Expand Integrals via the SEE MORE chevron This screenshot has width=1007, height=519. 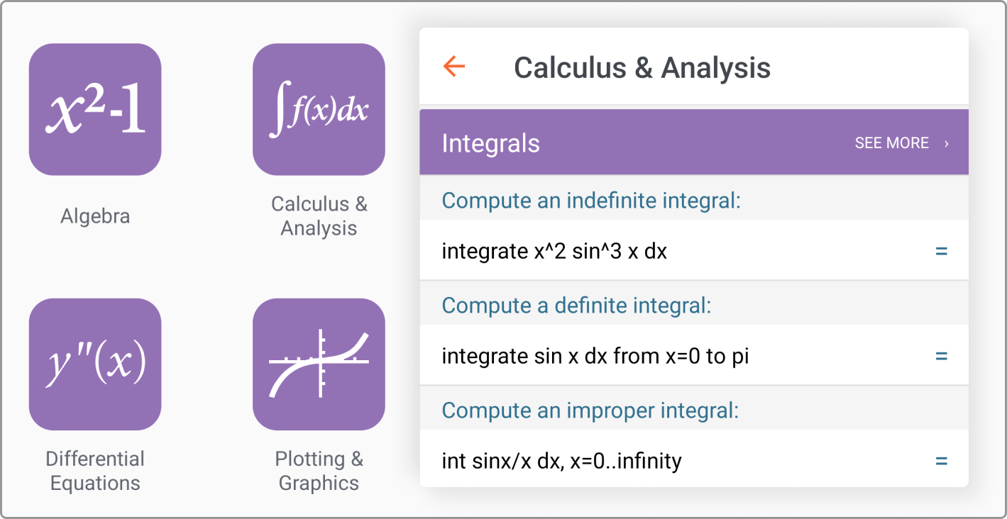click(x=946, y=144)
